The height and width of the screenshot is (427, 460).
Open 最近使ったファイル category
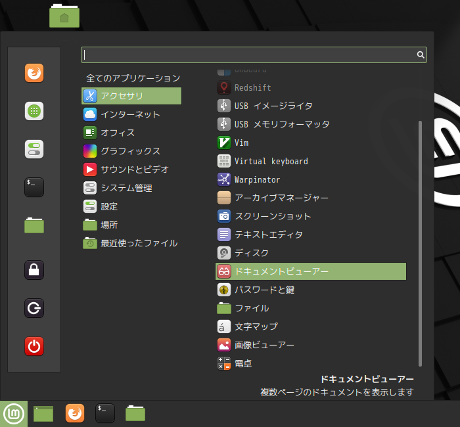click(131, 243)
